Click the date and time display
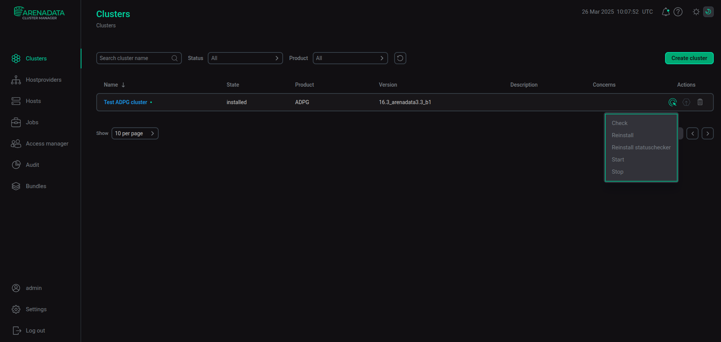This screenshot has height=342, width=721. [617, 12]
